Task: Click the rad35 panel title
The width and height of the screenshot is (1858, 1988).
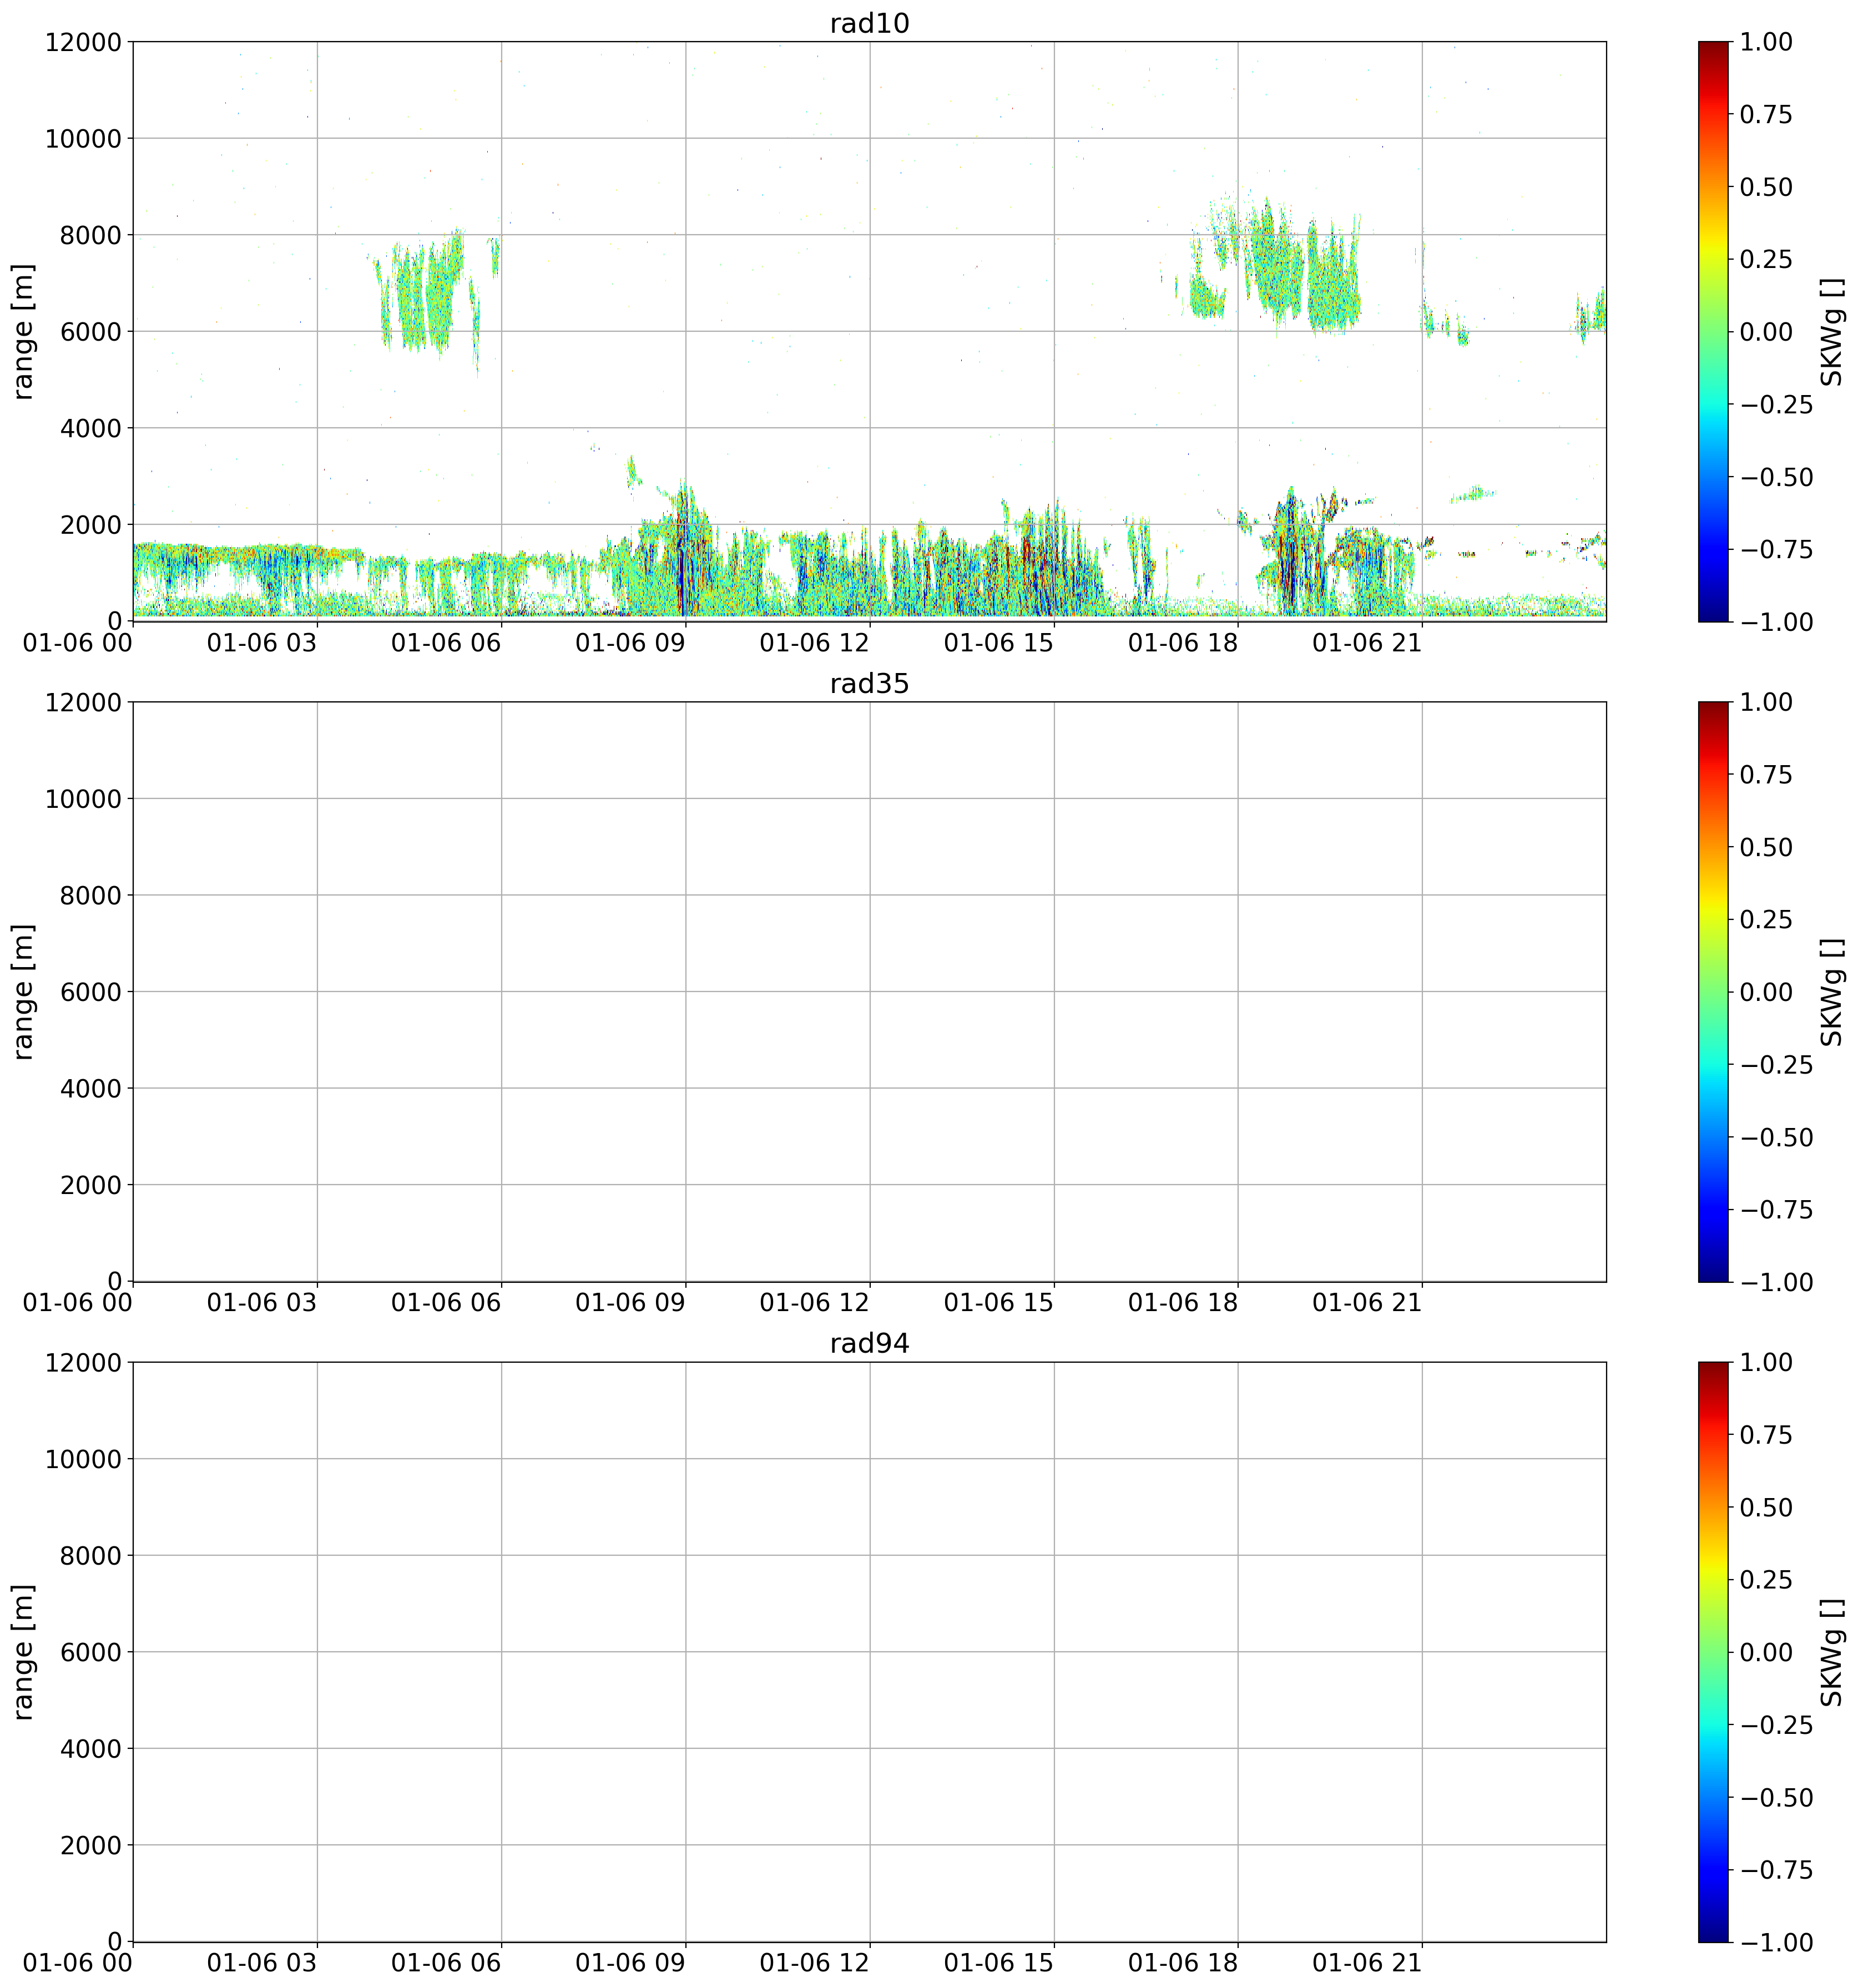Action: [869, 684]
